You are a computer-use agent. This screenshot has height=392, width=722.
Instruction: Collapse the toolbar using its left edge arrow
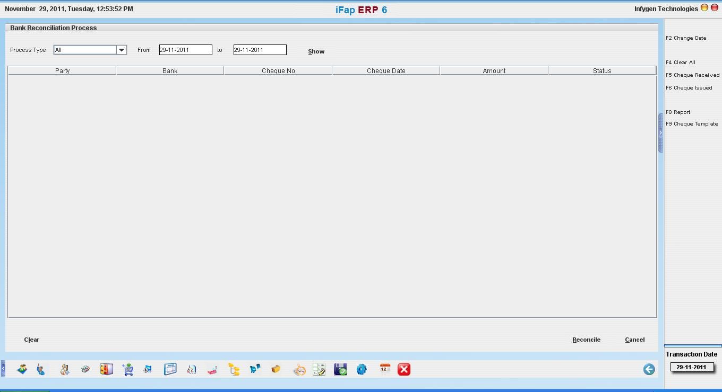3,368
